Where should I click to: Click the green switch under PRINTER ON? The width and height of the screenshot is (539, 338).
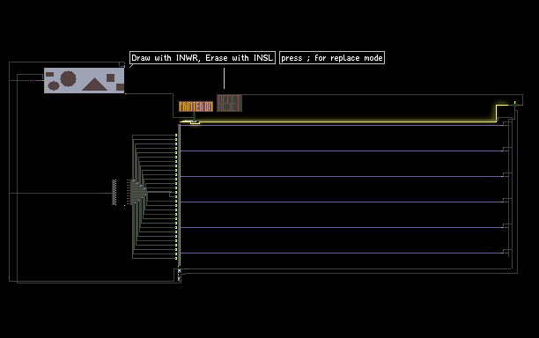195,117
